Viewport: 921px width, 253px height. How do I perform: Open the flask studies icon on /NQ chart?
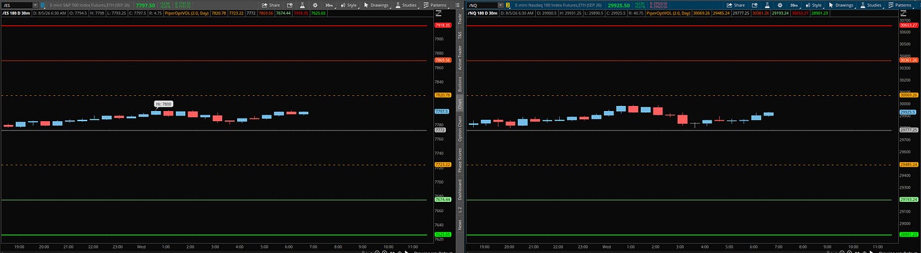pos(767,5)
